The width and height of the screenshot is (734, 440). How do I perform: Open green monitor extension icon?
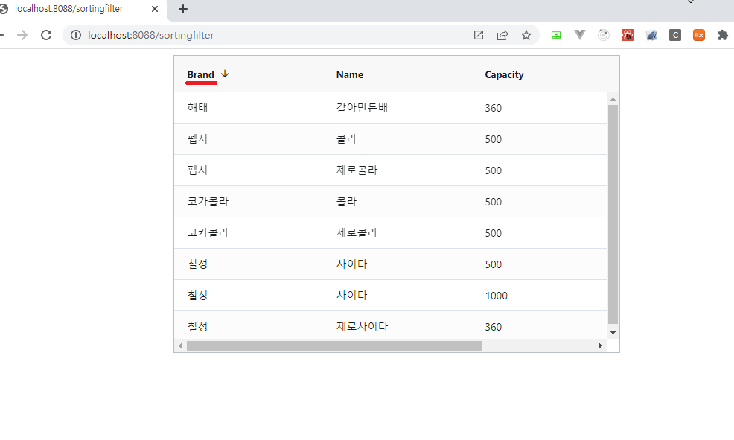coord(556,35)
